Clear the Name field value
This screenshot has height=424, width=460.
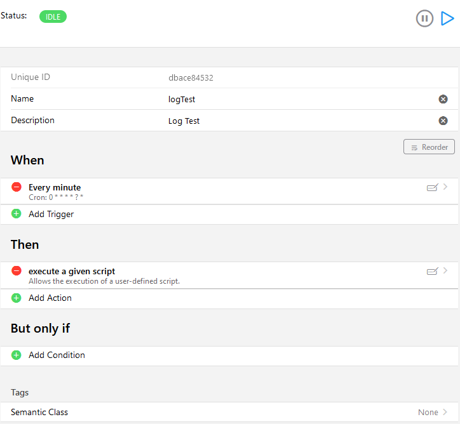click(443, 99)
